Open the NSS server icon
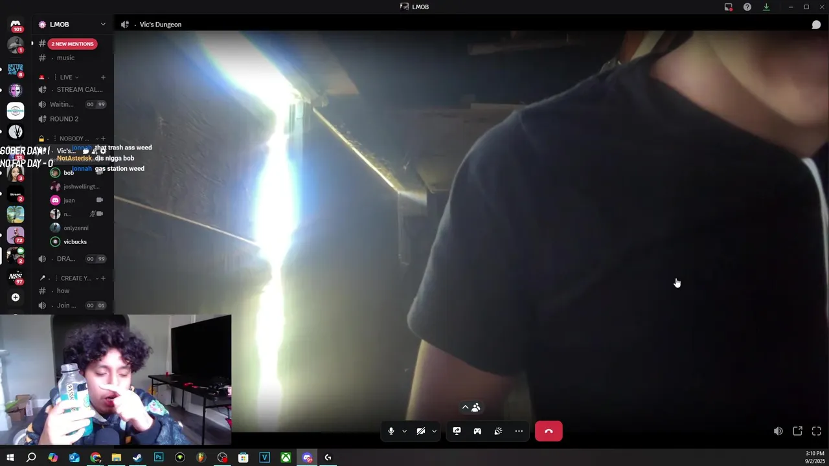 pos(16,276)
